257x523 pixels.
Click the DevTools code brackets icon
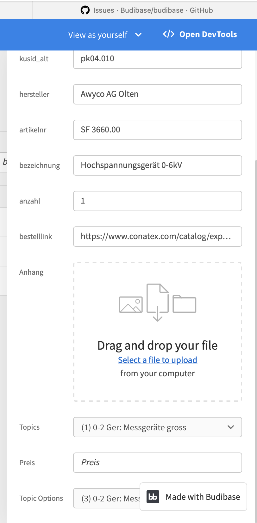pyautogui.click(x=169, y=34)
